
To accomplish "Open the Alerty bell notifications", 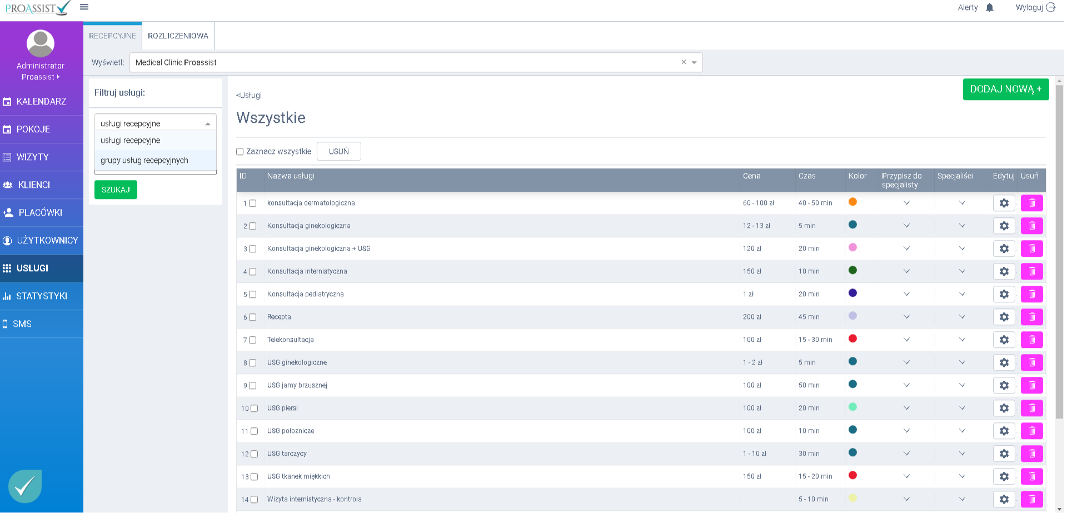I will click(989, 8).
